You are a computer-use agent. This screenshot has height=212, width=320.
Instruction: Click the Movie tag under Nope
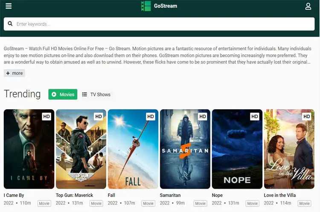252,203
